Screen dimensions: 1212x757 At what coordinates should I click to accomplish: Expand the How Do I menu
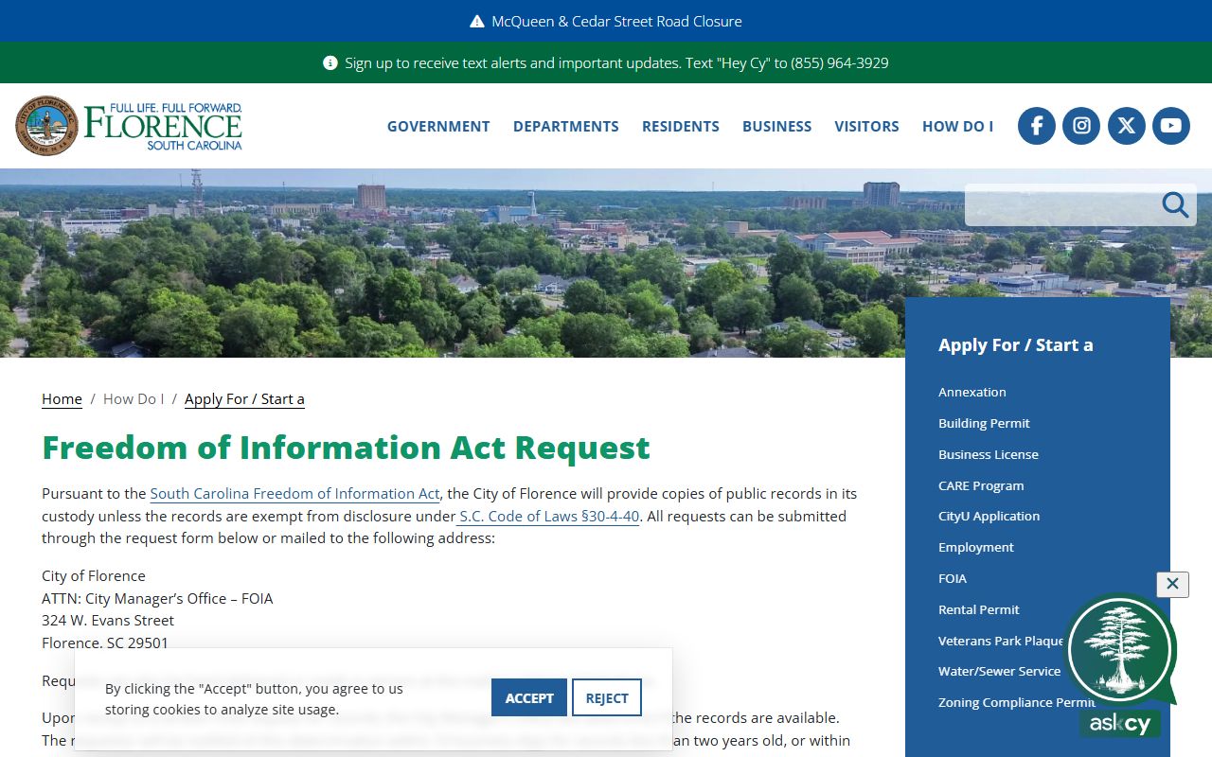click(957, 127)
